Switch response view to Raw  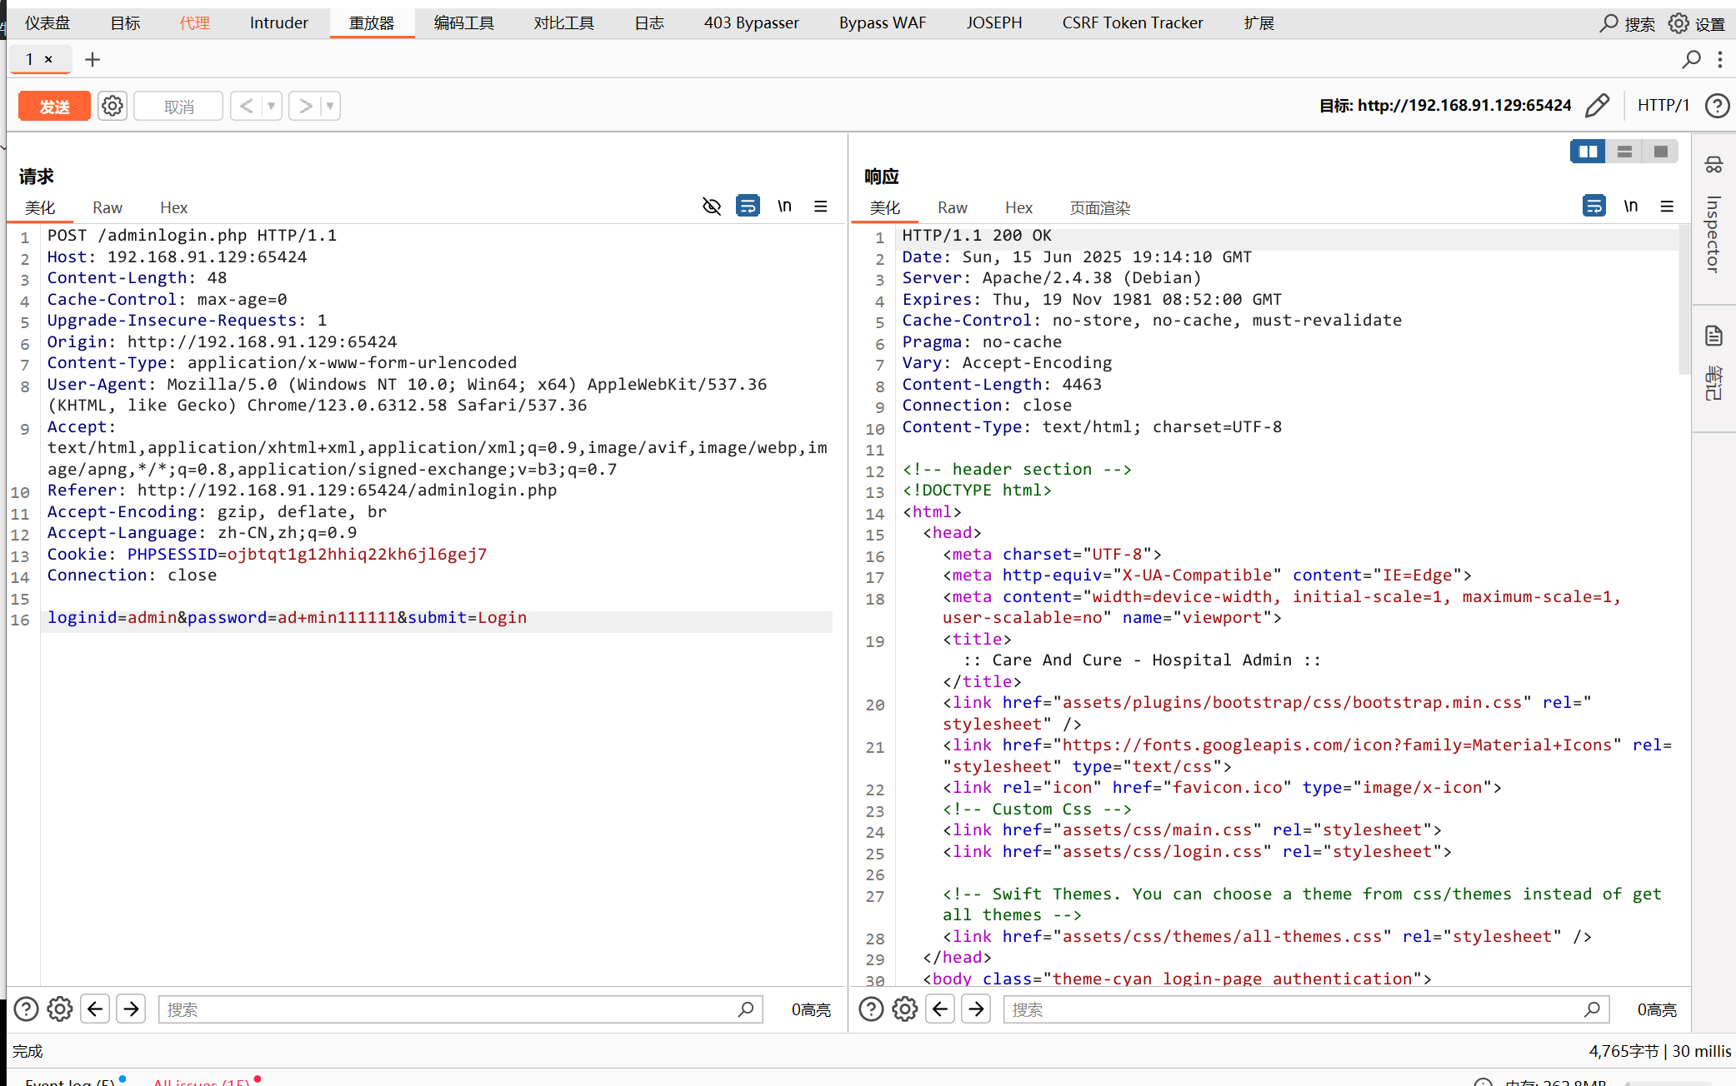[x=953, y=207]
